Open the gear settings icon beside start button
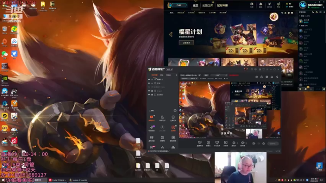Viewport: 326px width, 183px height. 264,144
